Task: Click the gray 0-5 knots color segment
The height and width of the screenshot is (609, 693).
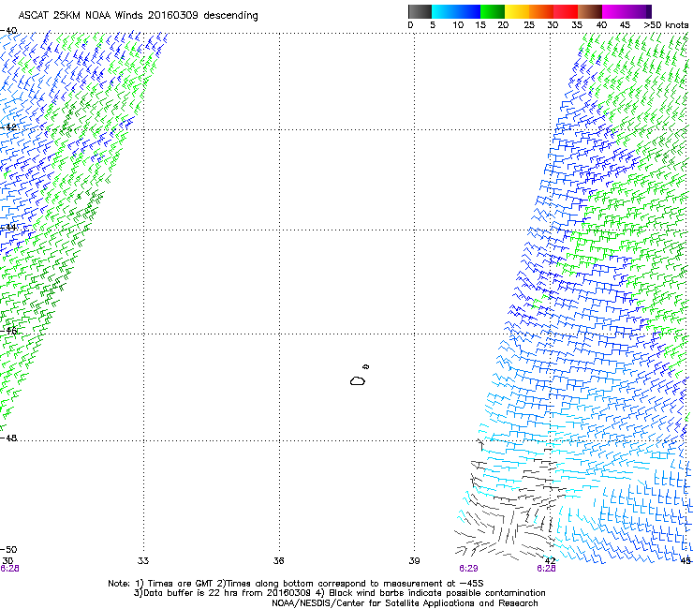Action: 420,11
